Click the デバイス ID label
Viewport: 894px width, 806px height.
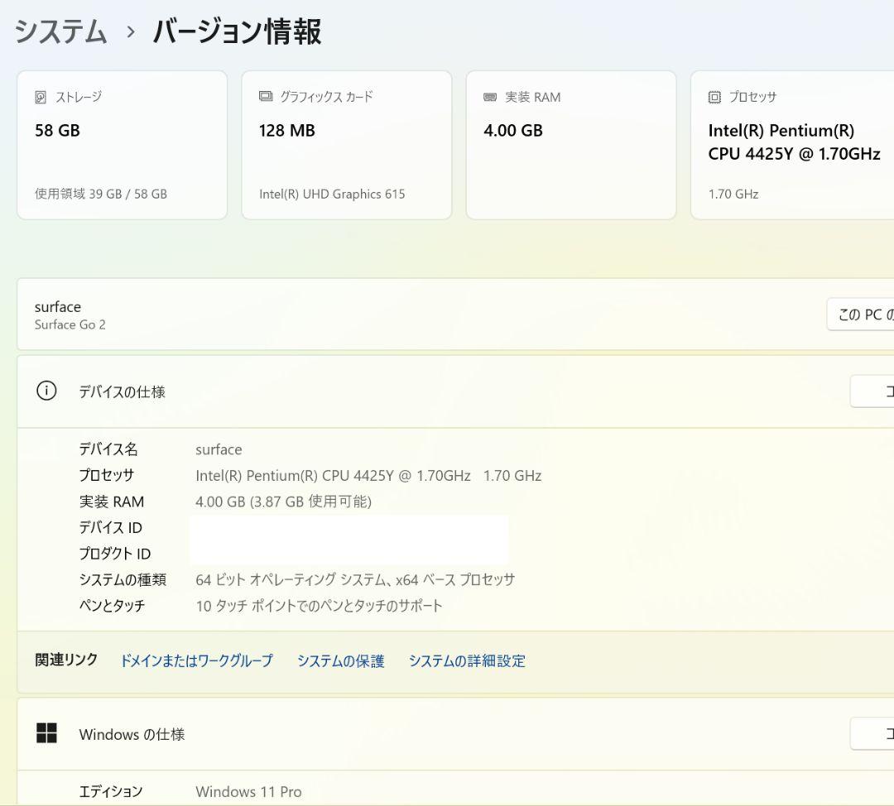(111, 528)
